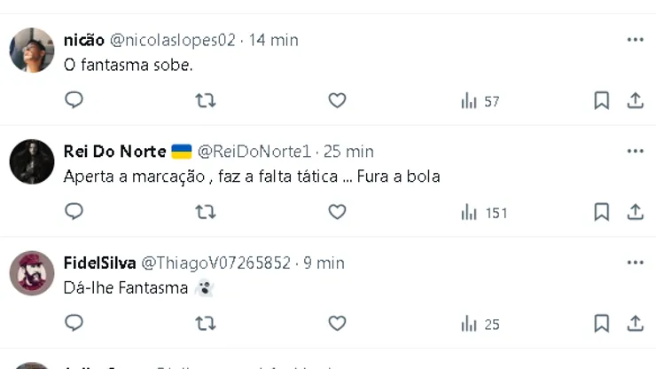View Rei Do Norte's profile avatar
Screen dimensions: 656x369
[32, 161]
